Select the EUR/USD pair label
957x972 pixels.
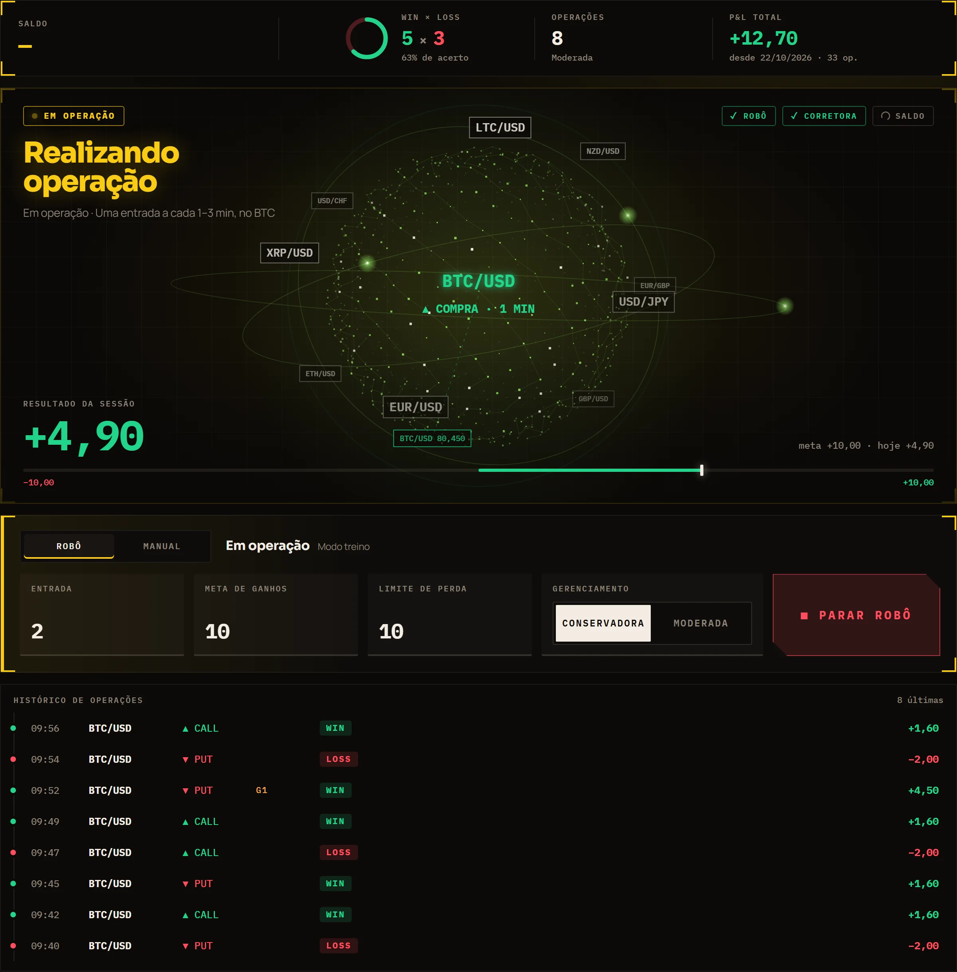click(x=415, y=407)
